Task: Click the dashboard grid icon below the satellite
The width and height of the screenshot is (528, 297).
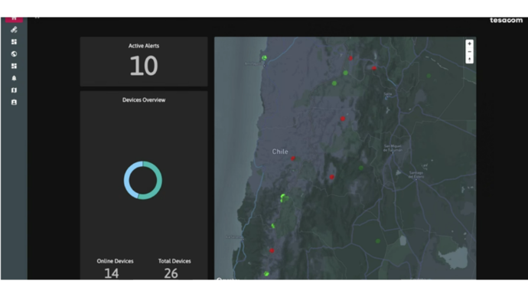Action: click(14, 42)
